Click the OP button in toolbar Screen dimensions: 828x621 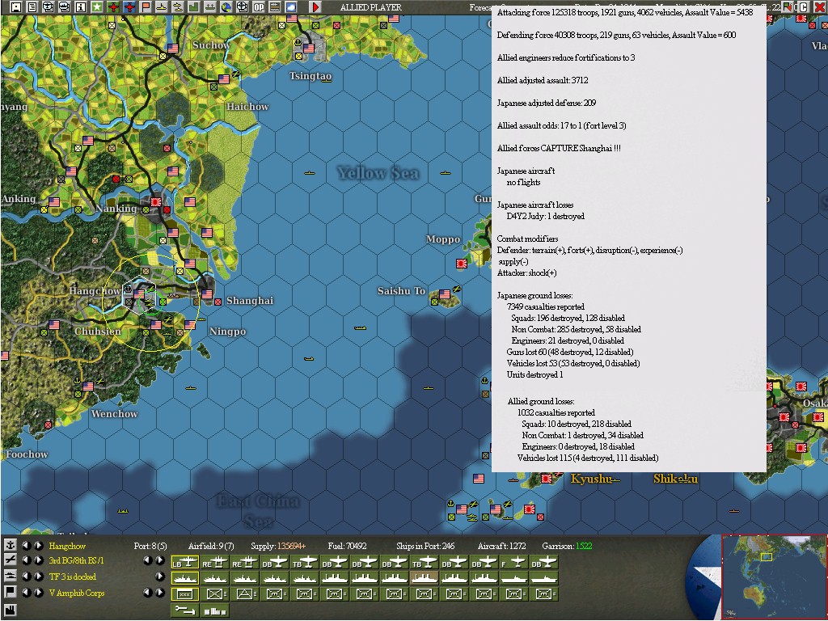[259, 7]
